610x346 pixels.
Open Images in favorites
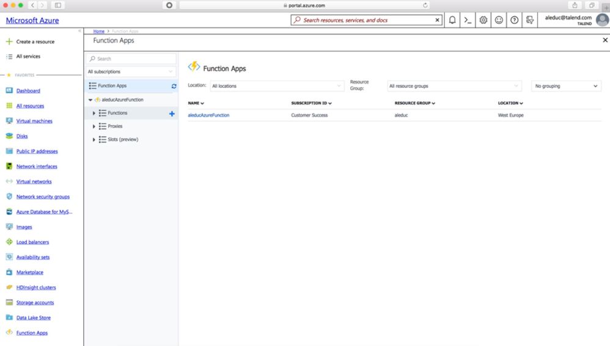click(x=24, y=227)
